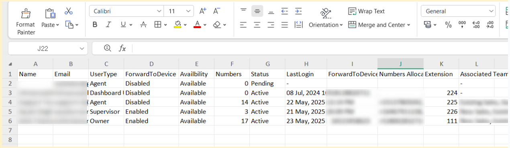Increase indent of cell
The width and height of the screenshot is (510, 148).
tap(298, 11)
